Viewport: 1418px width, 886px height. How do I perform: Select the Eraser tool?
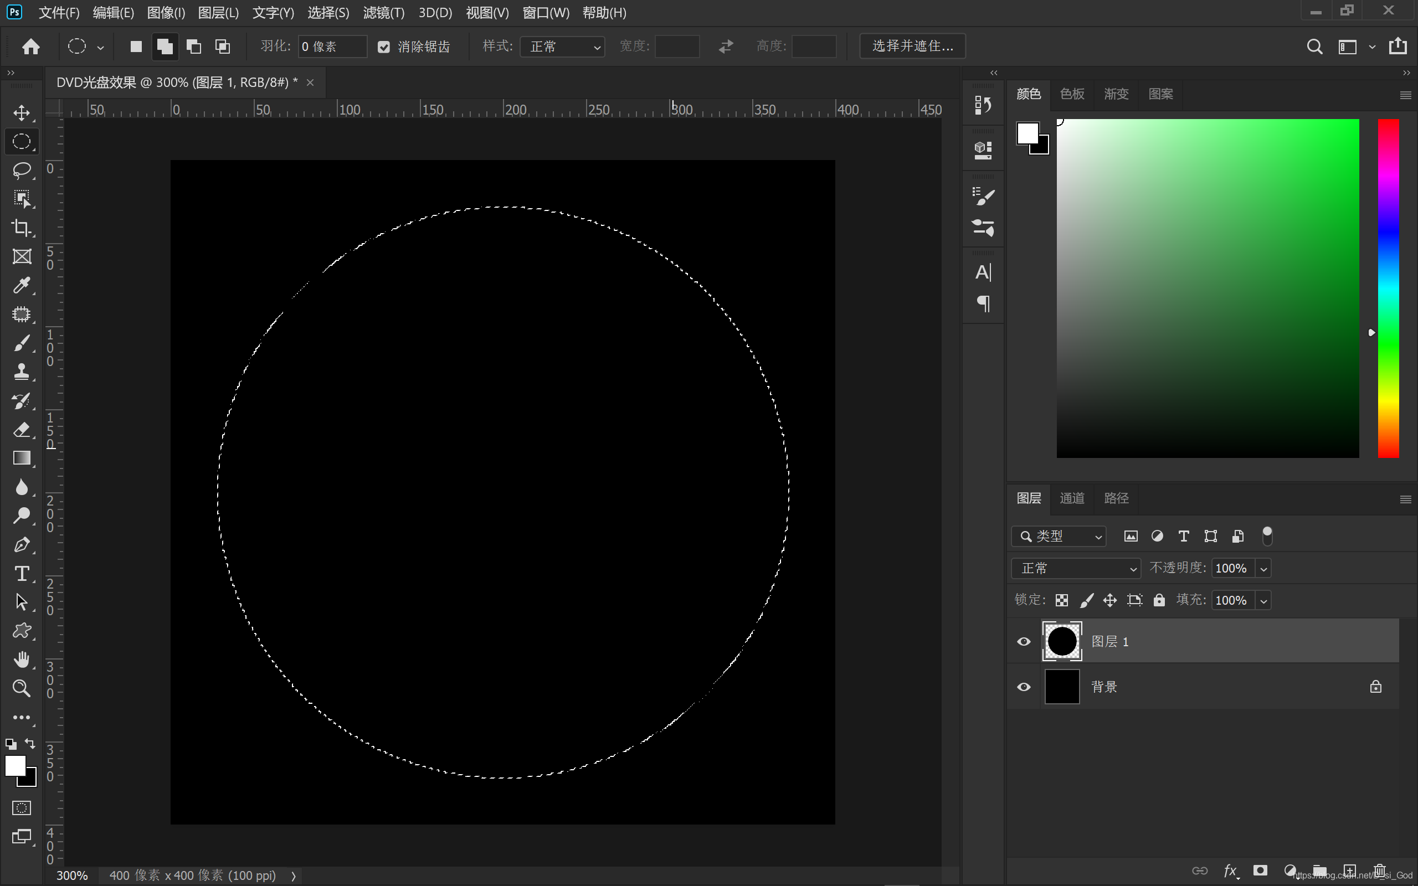click(x=22, y=430)
